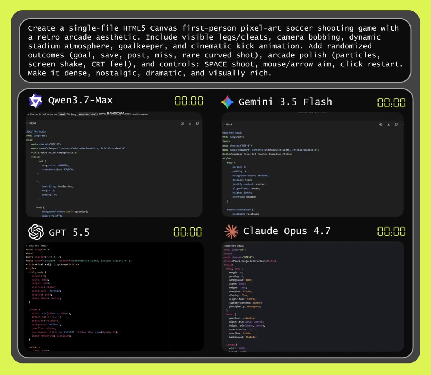Click the 'Pixel Kaiju City Loop' title line

click(x=52, y=264)
